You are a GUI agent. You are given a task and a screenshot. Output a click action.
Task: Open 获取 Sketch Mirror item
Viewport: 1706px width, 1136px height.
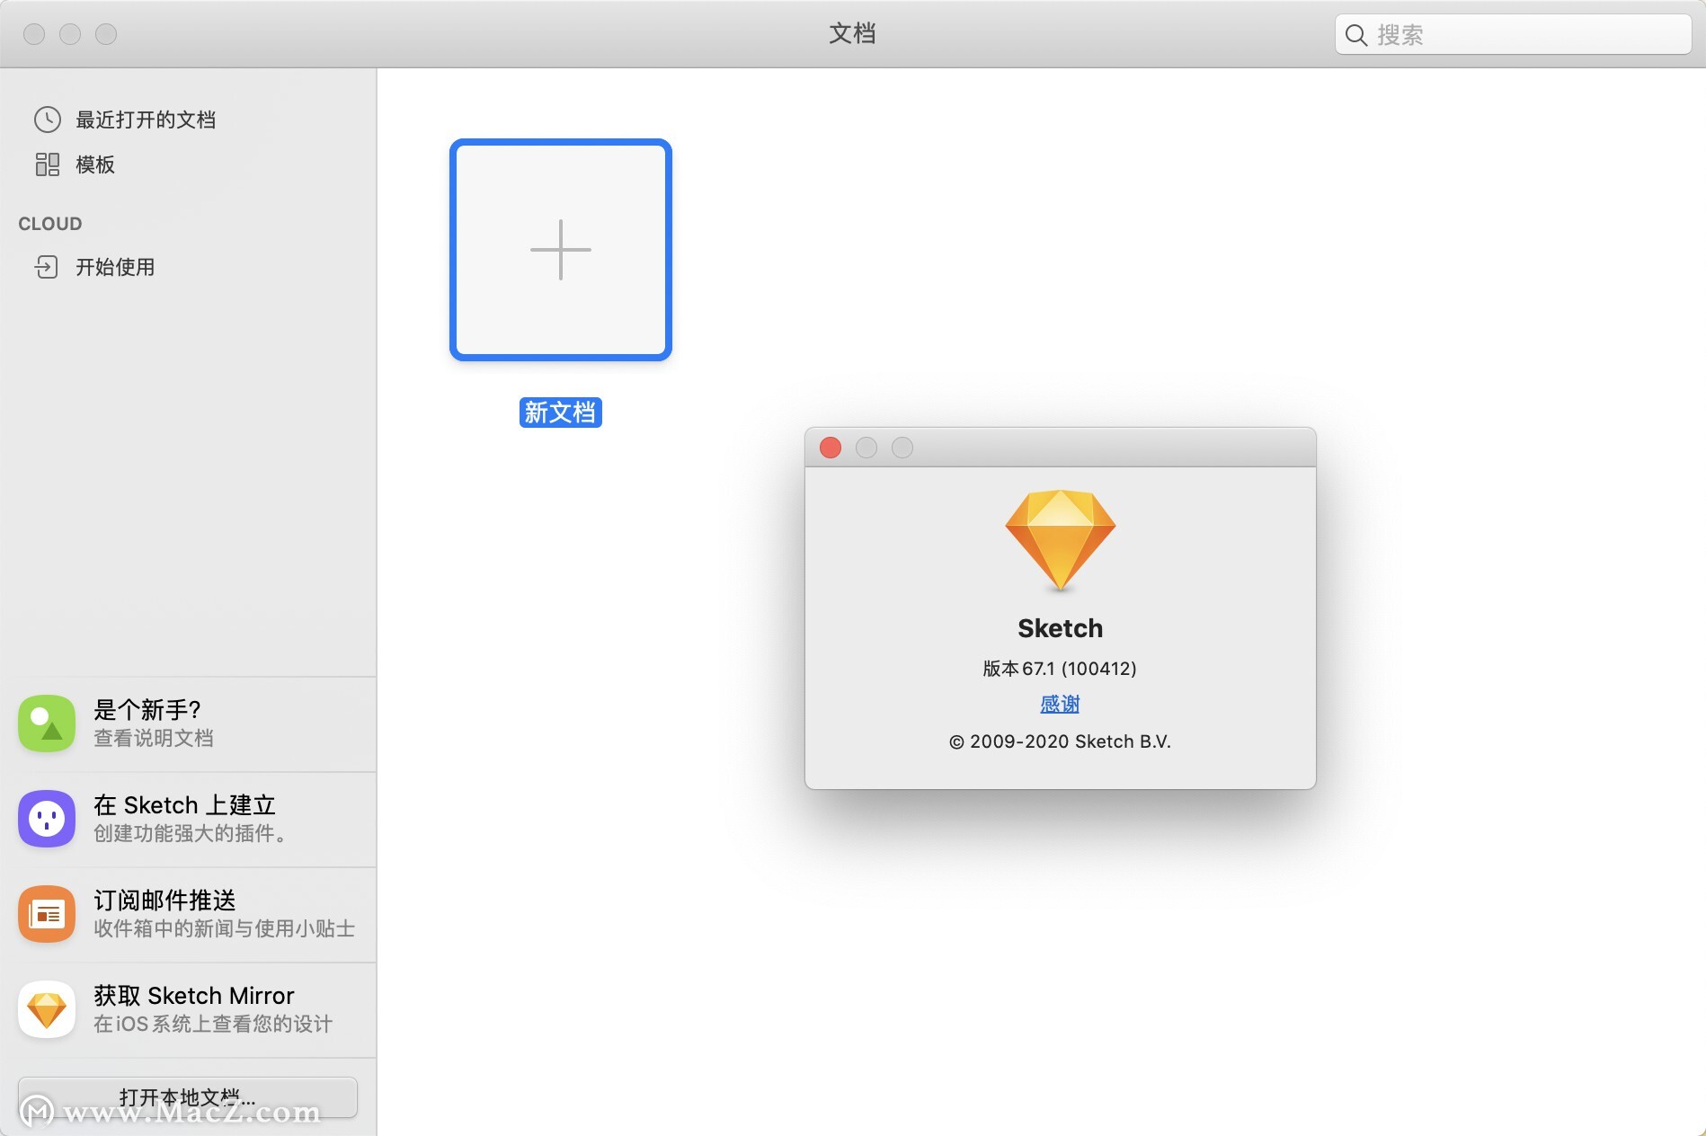tap(189, 1009)
